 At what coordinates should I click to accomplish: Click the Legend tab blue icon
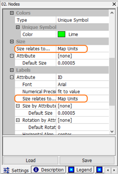coord(71,170)
